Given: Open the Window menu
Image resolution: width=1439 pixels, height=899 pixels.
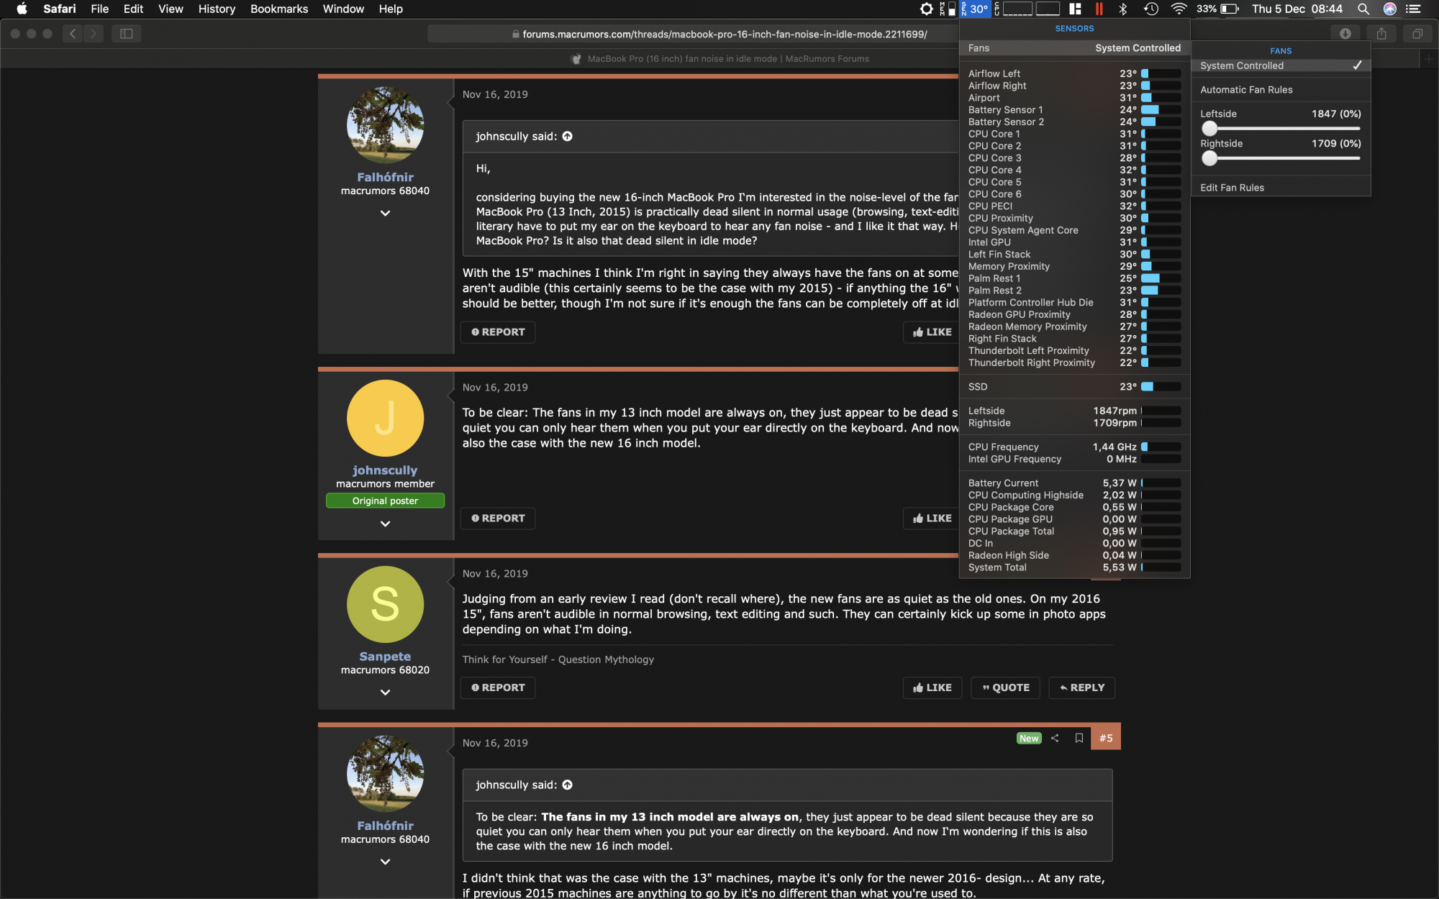Looking at the screenshot, I should tap(343, 9).
